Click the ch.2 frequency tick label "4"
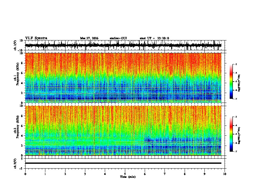This screenshot has height=195, width=253. [x=22, y=136]
